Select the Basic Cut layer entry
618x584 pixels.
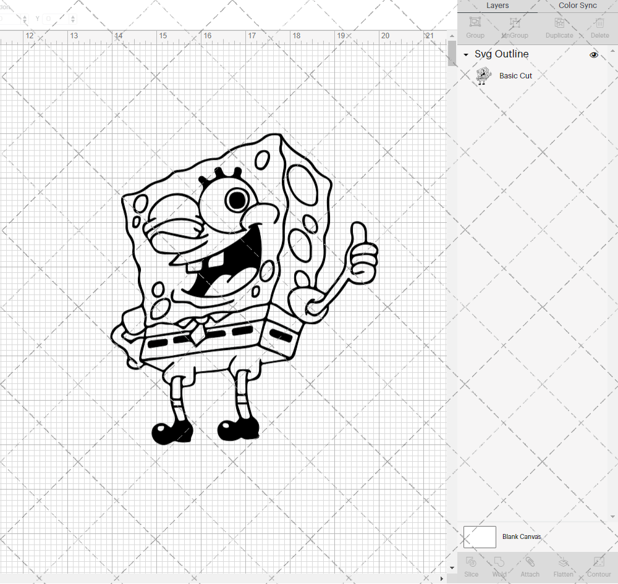pos(515,75)
